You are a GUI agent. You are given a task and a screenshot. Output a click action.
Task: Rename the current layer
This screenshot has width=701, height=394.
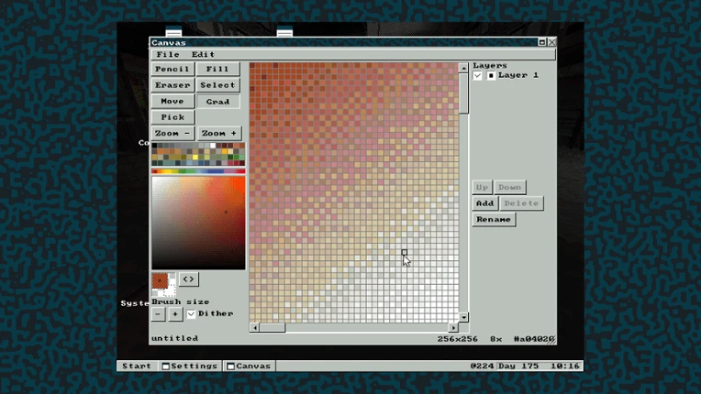click(x=494, y=220)
